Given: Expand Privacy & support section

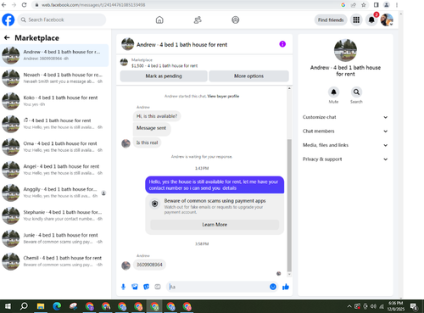Looking at the screenshot, I should [345, 159].
